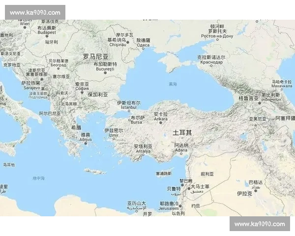Click the Bursa city label
Viewport: 295px width, 236px height.
(x=136, y=122)
